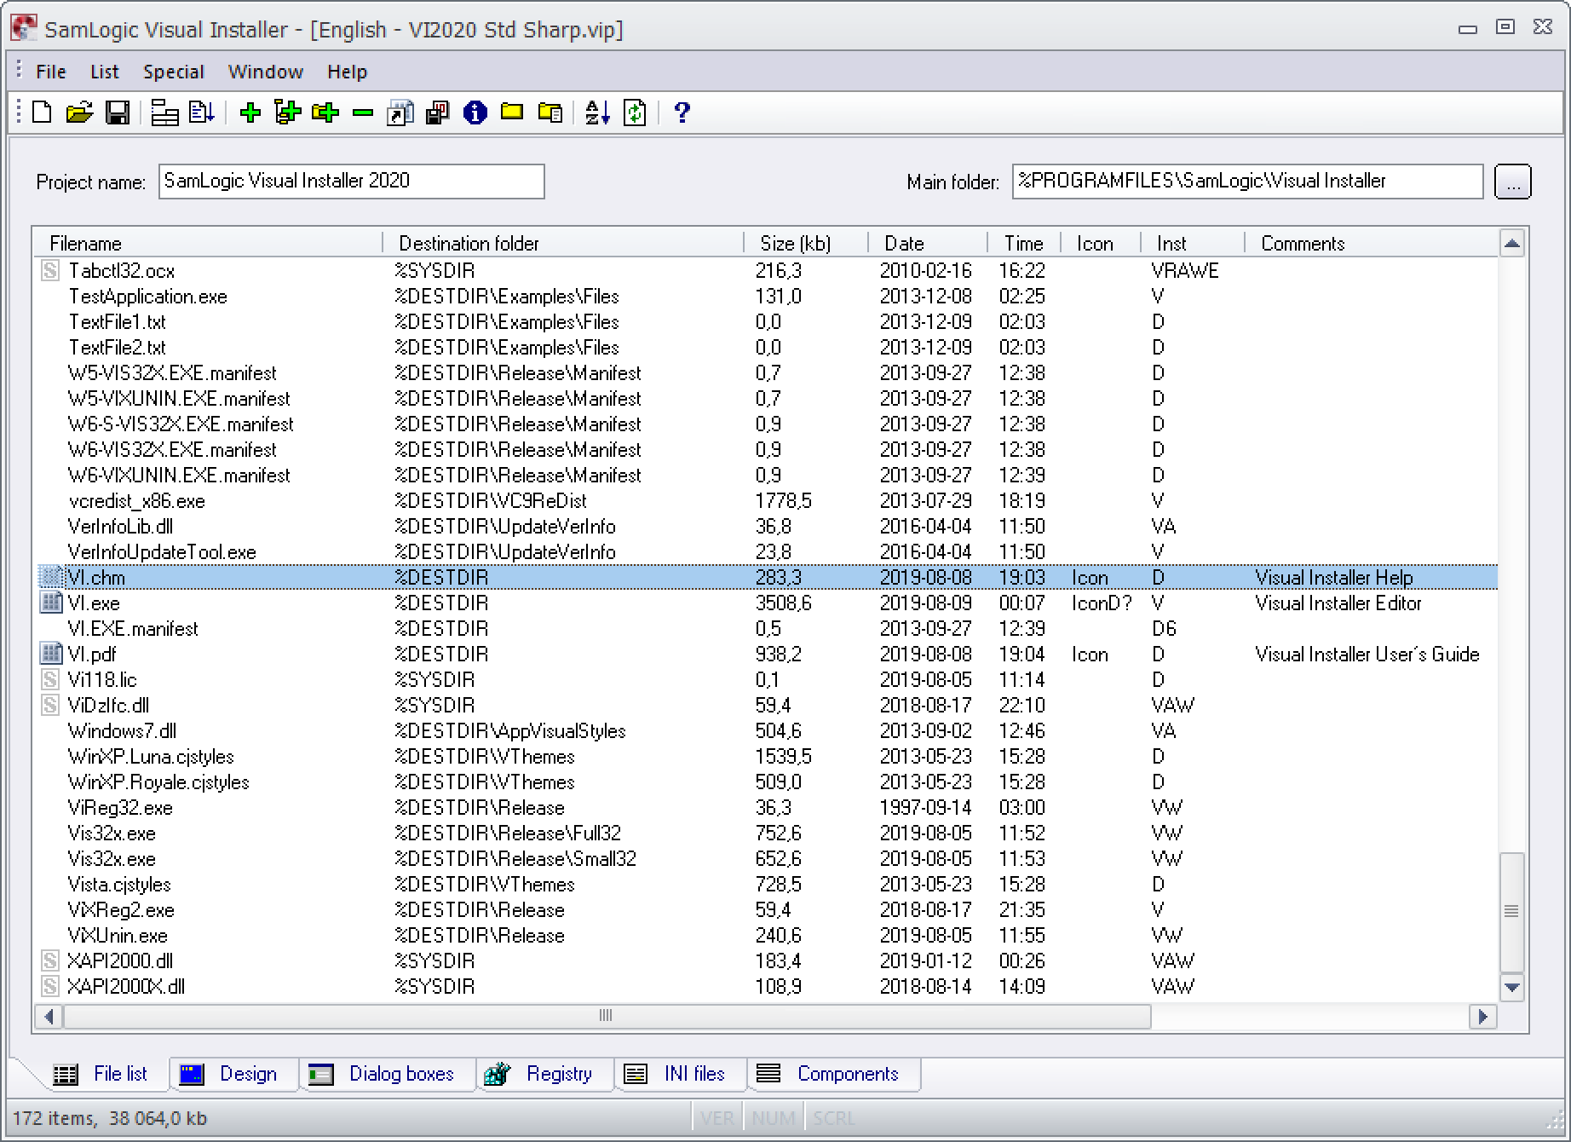Click the shortcut arrow toolbar icon
The image size is (1571, 1142).
400,112
